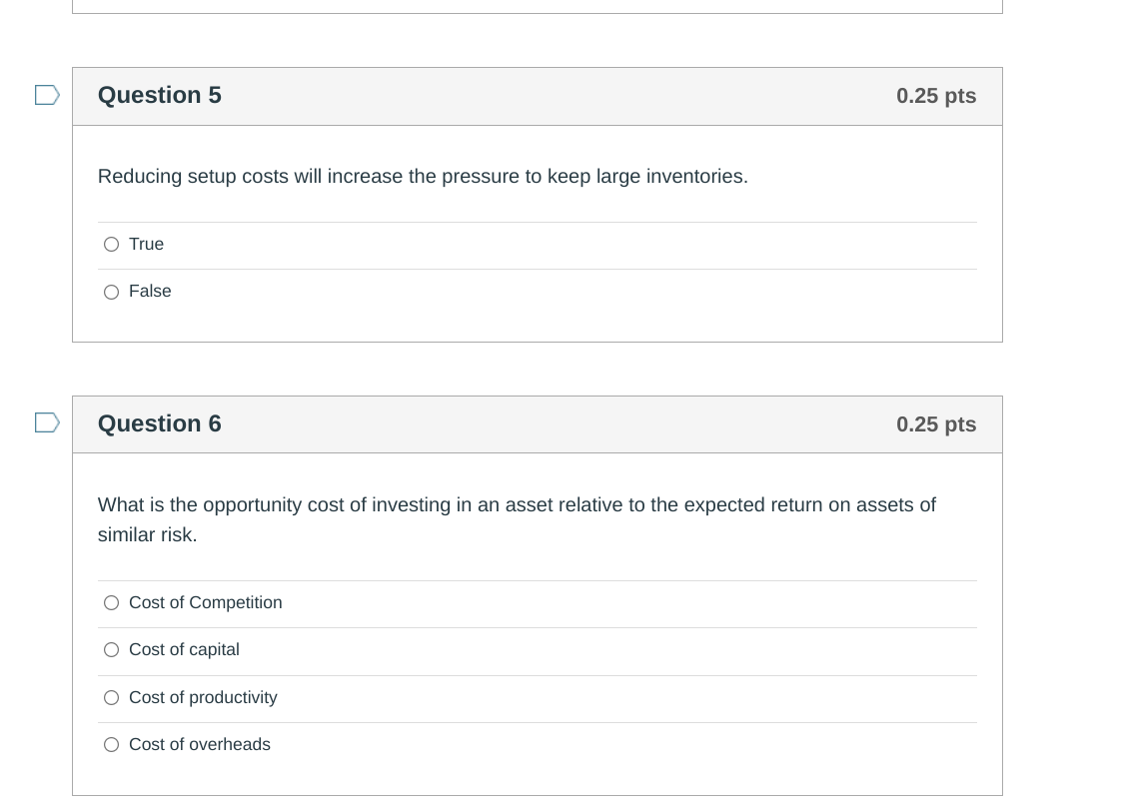The image size is (1131, 812).
Task: Click the Cost of productivity answer row
Action: [x=500, y=698]
